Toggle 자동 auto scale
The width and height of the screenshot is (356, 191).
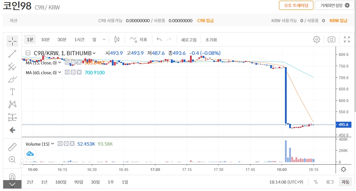[345, 182]
